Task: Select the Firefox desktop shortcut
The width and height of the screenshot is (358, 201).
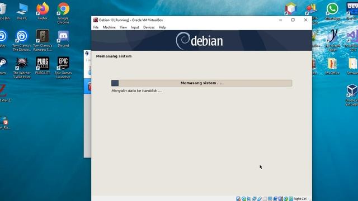Action: point(43,11)
